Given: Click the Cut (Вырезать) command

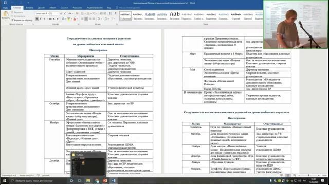Looking at the screenshot, I should 17,12.
